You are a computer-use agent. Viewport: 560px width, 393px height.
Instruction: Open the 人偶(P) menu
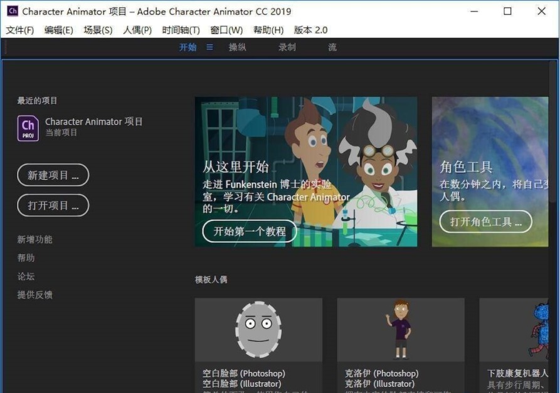click(x=137, y=30)
